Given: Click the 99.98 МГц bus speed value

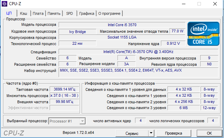Looking at the screenshot, I should coord(64,102).
